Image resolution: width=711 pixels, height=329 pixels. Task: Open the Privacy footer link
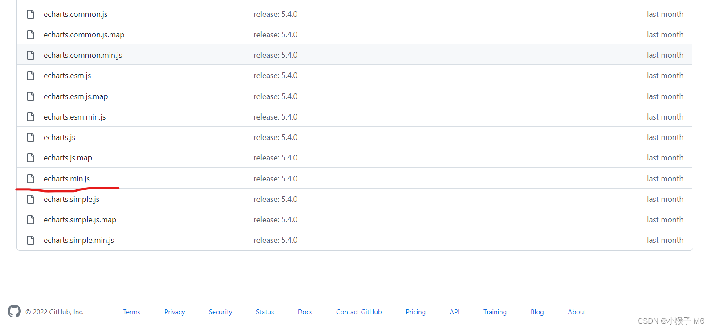[175, 312]
